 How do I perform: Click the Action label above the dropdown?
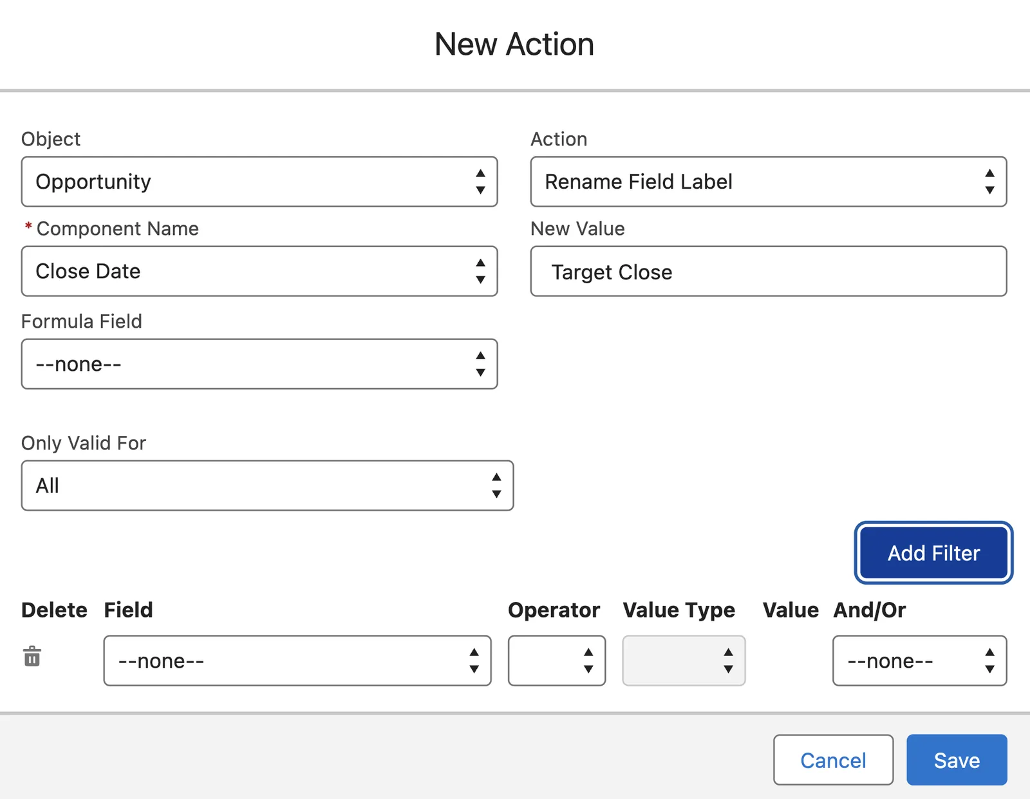point(559,139)
